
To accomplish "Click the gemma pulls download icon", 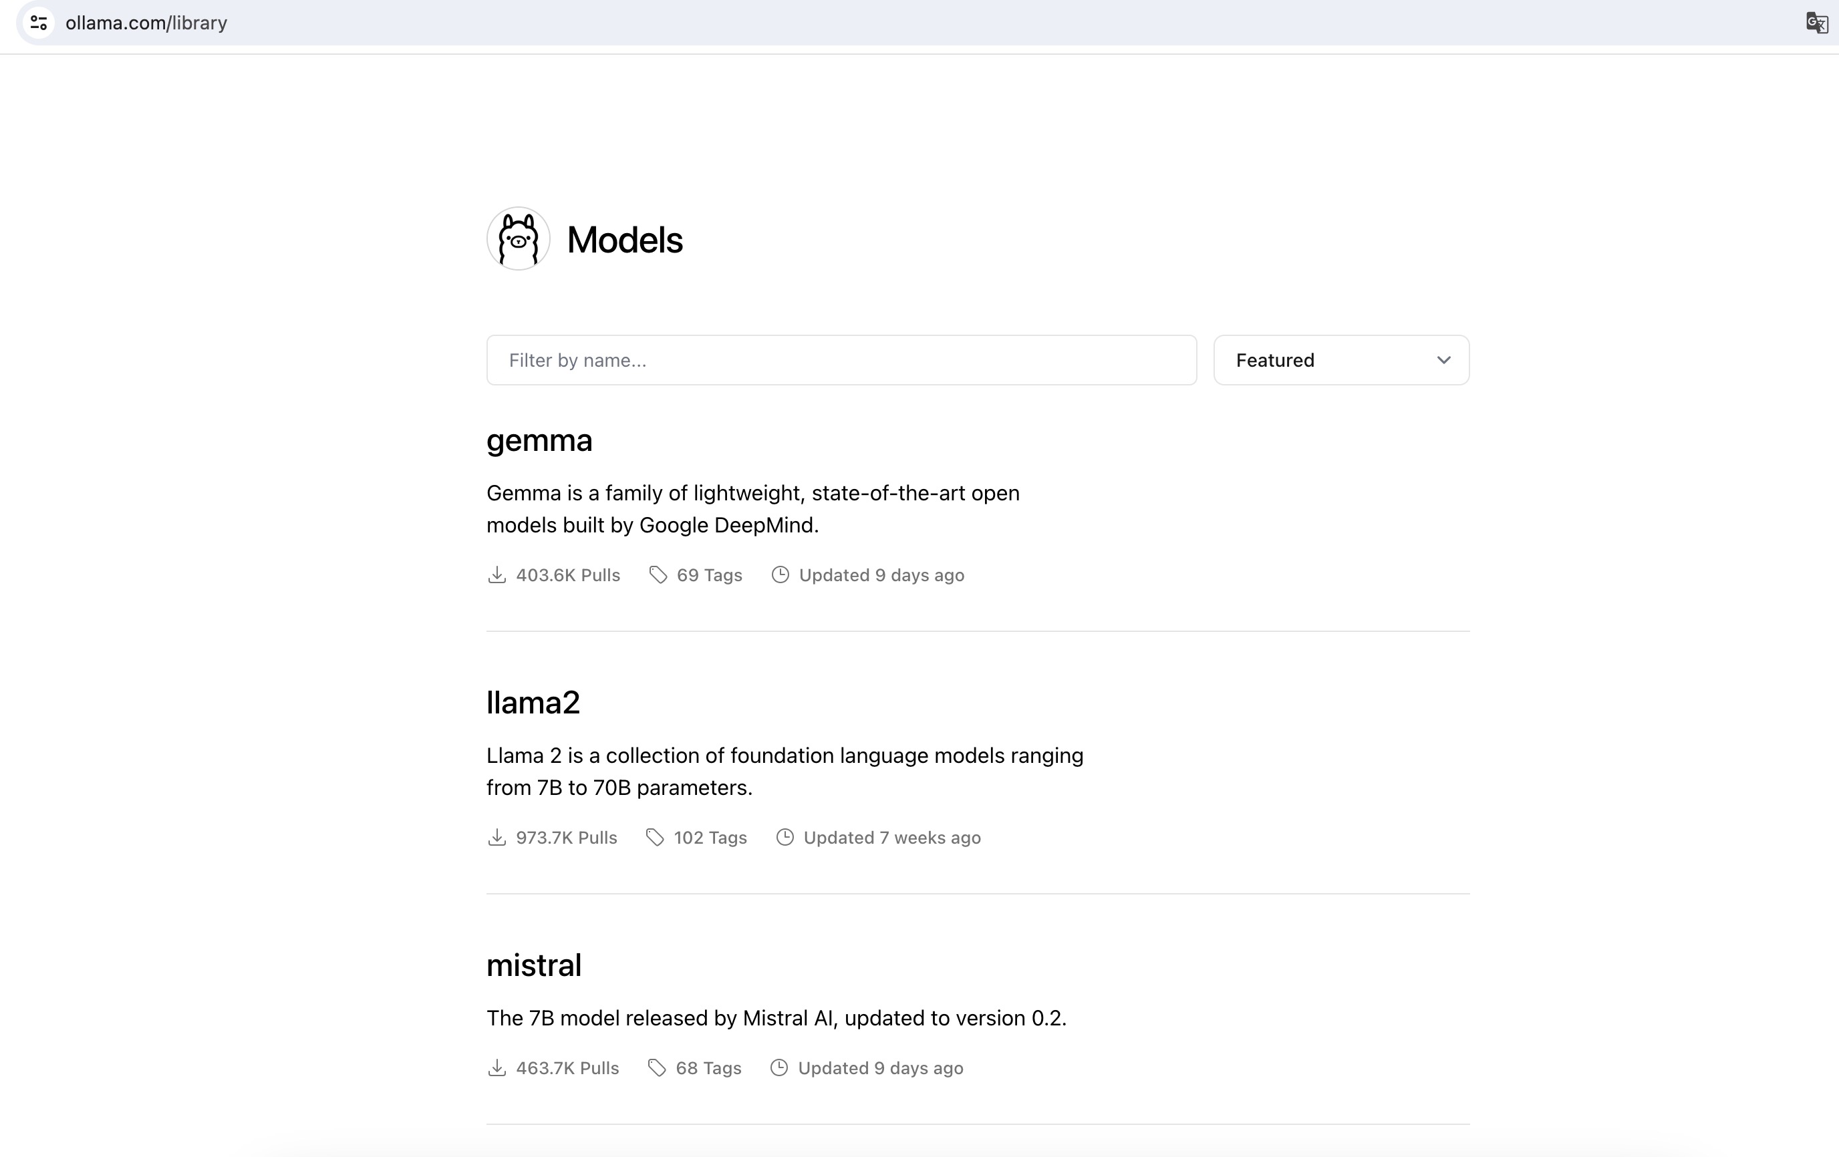I will pos(497,574).
